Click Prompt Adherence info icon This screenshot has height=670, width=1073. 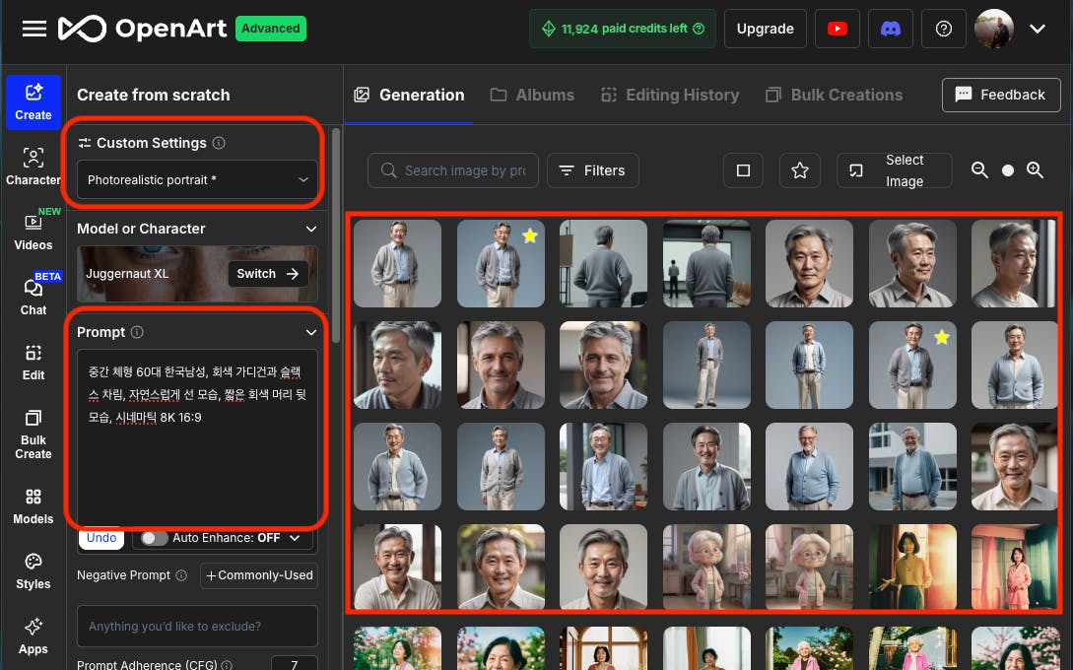point(228,664)
